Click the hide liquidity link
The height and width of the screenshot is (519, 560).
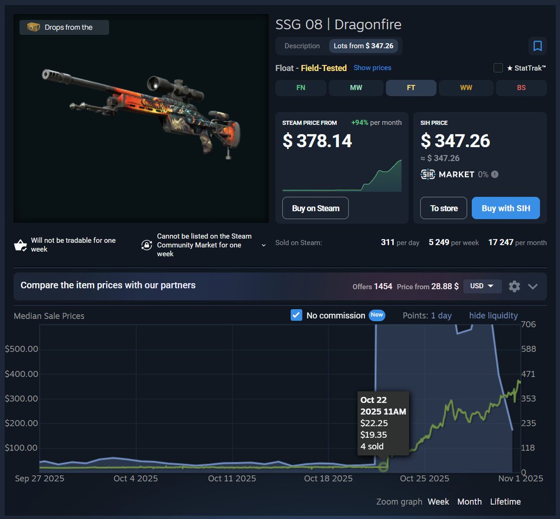493,316
